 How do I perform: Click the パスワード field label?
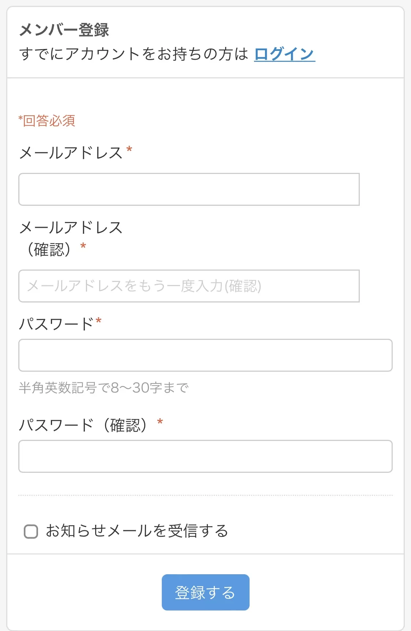click(56, 324)
